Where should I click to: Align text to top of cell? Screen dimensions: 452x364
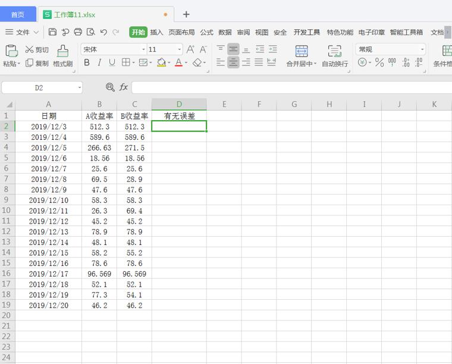[x=220, y=49]
